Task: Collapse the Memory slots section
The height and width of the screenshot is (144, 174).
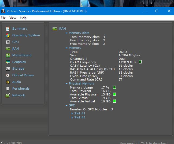Action: (67, 33)
